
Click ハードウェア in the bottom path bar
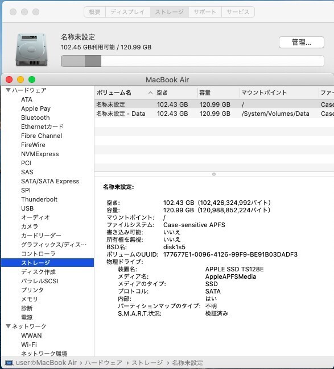104,363
